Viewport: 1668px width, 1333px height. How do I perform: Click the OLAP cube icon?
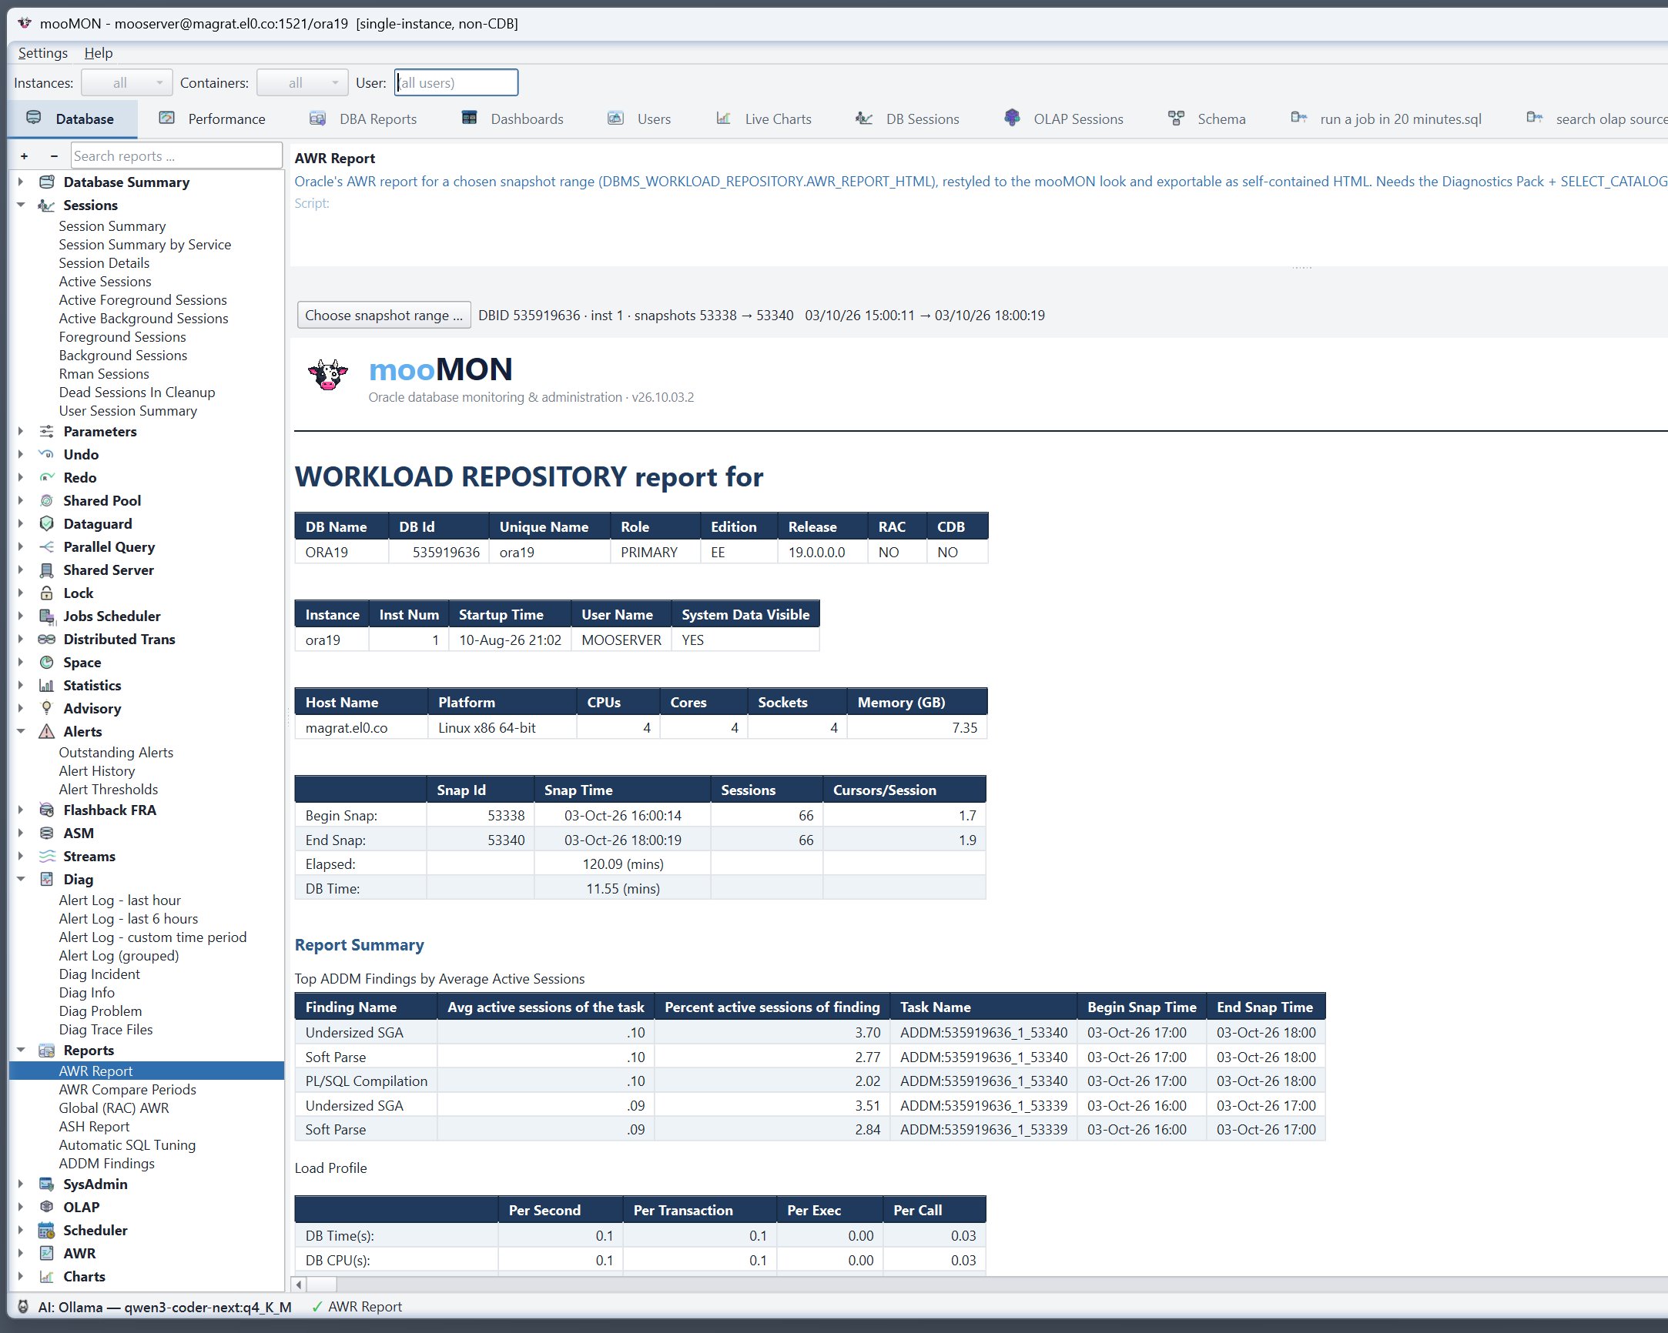point(46,1208)
